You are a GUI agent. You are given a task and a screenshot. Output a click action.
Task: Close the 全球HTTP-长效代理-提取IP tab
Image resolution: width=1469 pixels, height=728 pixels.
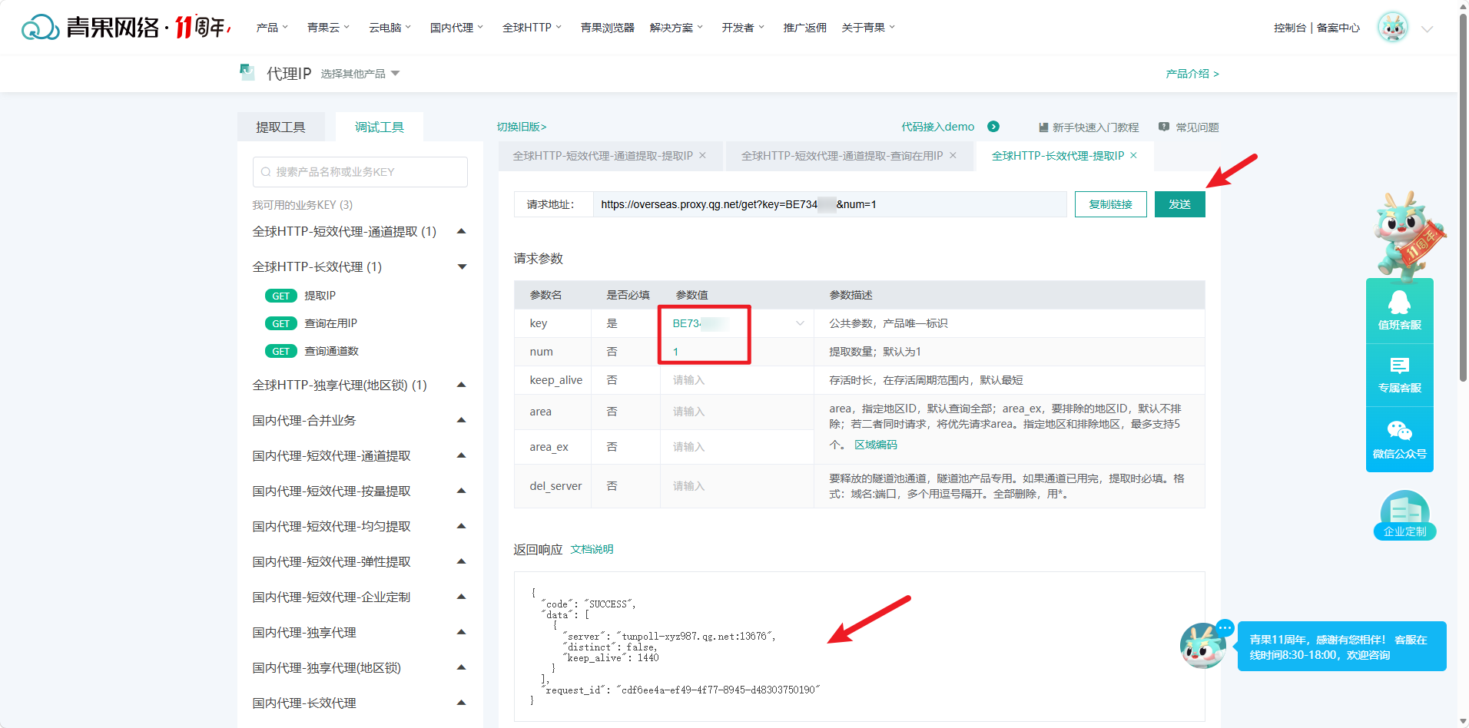tap(1133, 155)
